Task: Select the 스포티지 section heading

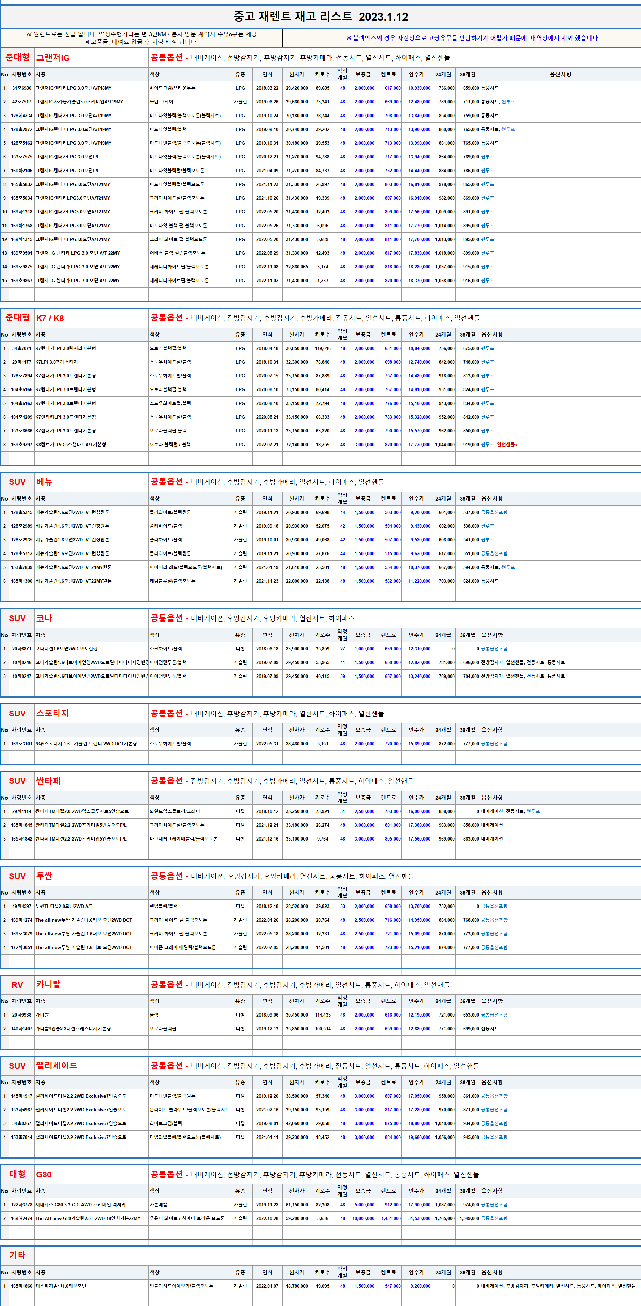Action: click(52, 713)
